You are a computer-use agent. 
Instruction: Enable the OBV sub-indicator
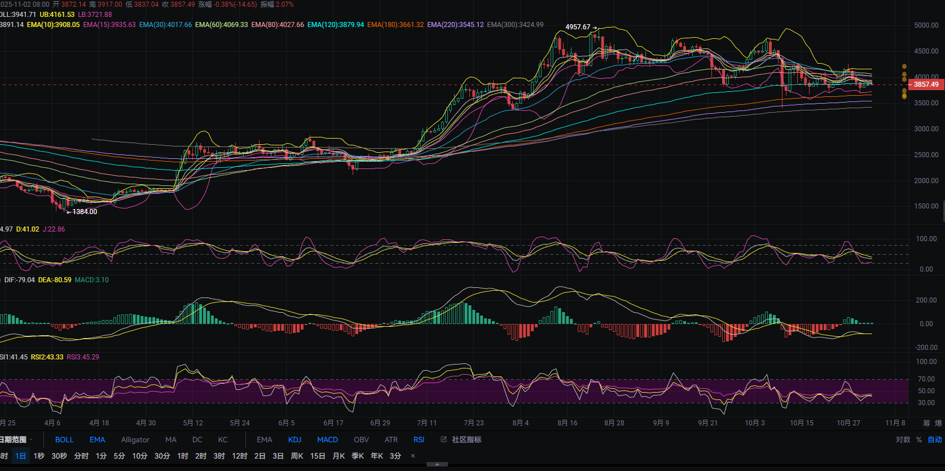pyautogui.click(x=361, y=439)
